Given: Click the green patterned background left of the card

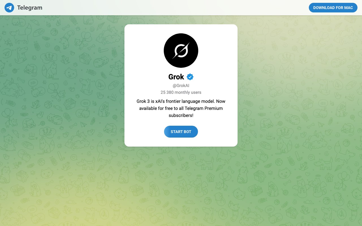Looking at the screenshot, I should 62,85.
